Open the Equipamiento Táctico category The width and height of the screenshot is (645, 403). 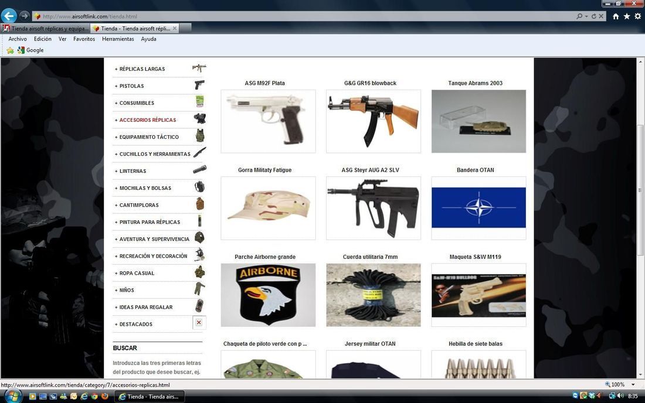click(149, 137)
